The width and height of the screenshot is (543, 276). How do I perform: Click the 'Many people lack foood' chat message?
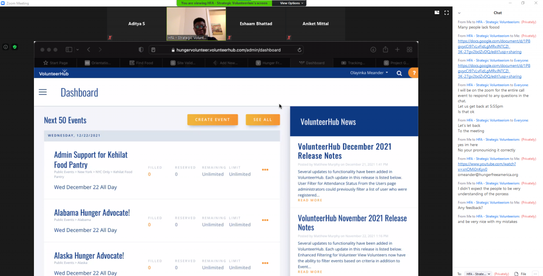(479, 28)
